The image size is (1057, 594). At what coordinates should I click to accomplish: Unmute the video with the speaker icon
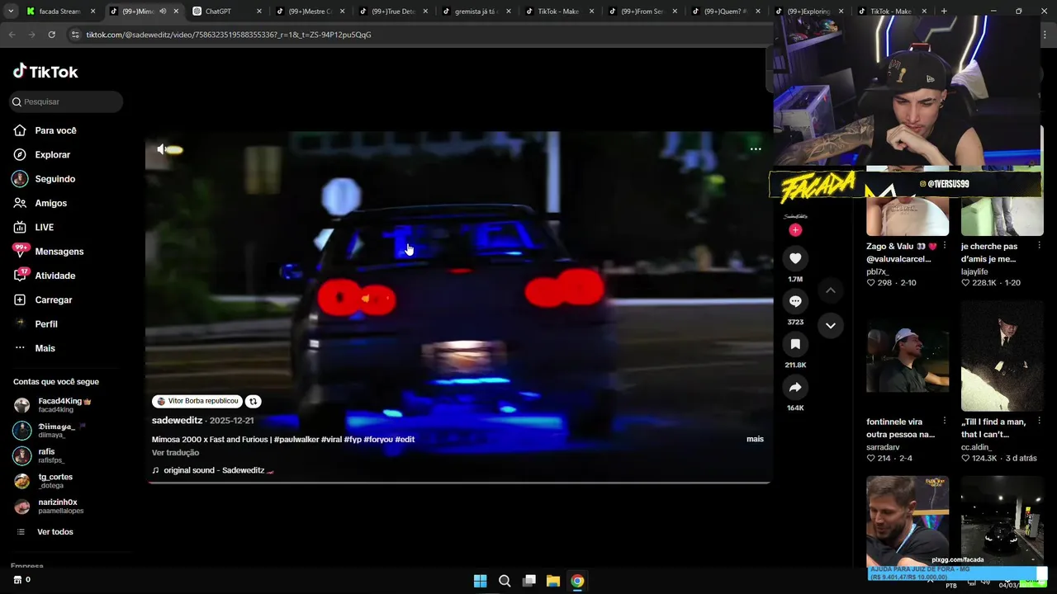[x=162, y=149]
